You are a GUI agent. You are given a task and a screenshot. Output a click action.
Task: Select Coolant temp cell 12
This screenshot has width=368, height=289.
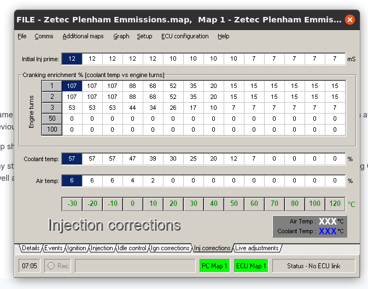tap(233, 159)
